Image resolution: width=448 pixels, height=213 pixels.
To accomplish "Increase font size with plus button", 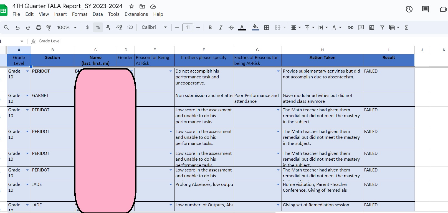I will click(198, 27).
